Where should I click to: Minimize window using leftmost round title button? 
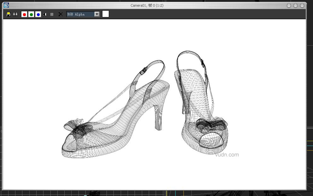click(x=289, y=5)
